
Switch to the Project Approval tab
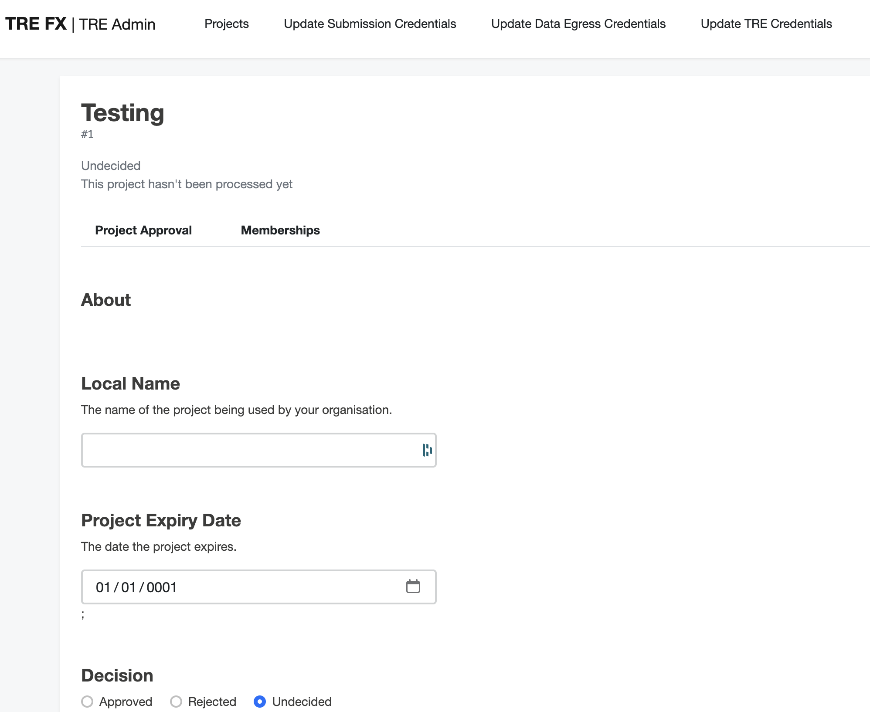point(143,230)
